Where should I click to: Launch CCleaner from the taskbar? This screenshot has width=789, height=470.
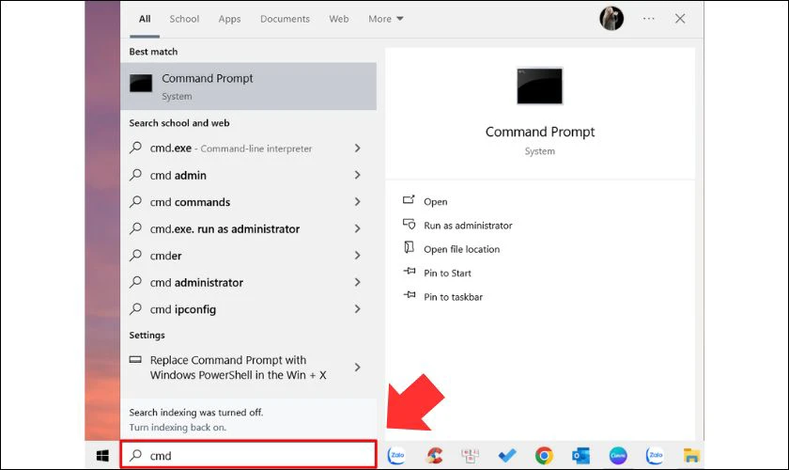pyautogui.click(x=434, y=455)
